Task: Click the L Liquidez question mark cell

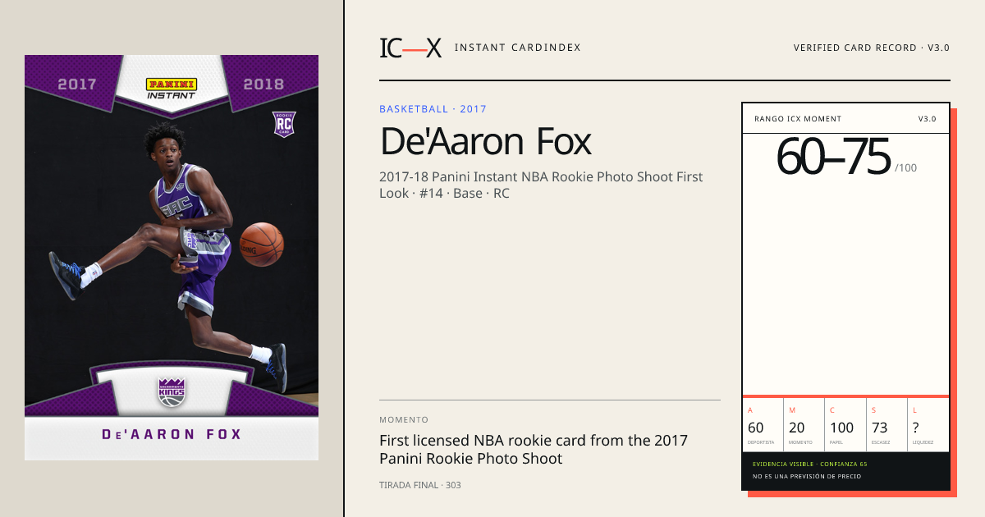Action: click(928, 425)
